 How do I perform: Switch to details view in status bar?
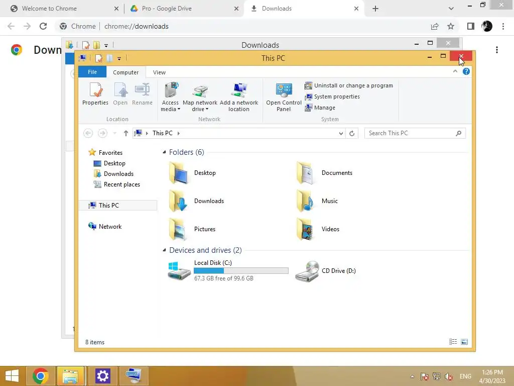pyautogui.click(x=453, y=342)
